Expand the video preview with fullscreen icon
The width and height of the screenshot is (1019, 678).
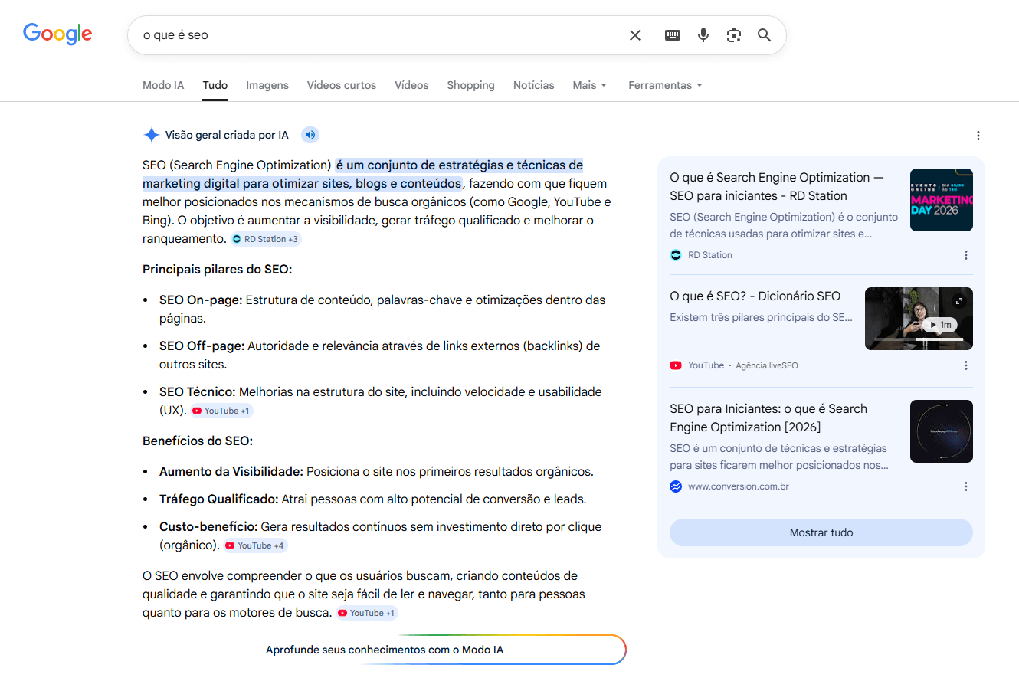pyautogui.click(x=959, y=301)
